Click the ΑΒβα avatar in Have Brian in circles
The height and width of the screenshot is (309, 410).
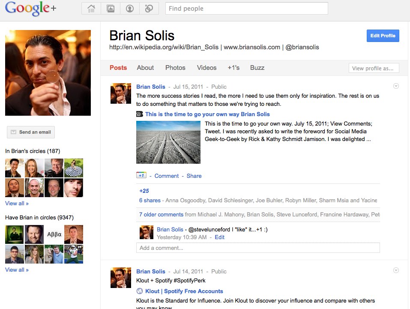(x=54, y=234)
